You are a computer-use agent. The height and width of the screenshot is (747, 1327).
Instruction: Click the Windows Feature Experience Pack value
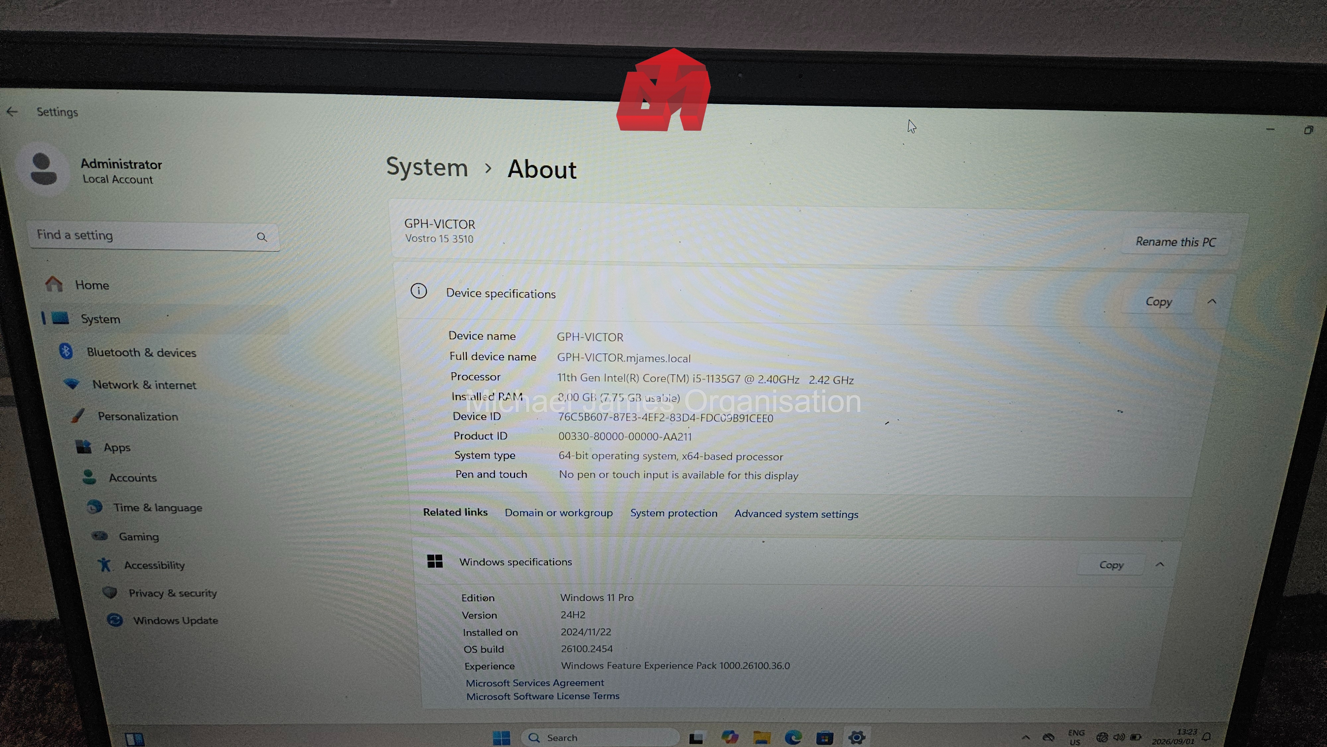(x=675, y=666)
